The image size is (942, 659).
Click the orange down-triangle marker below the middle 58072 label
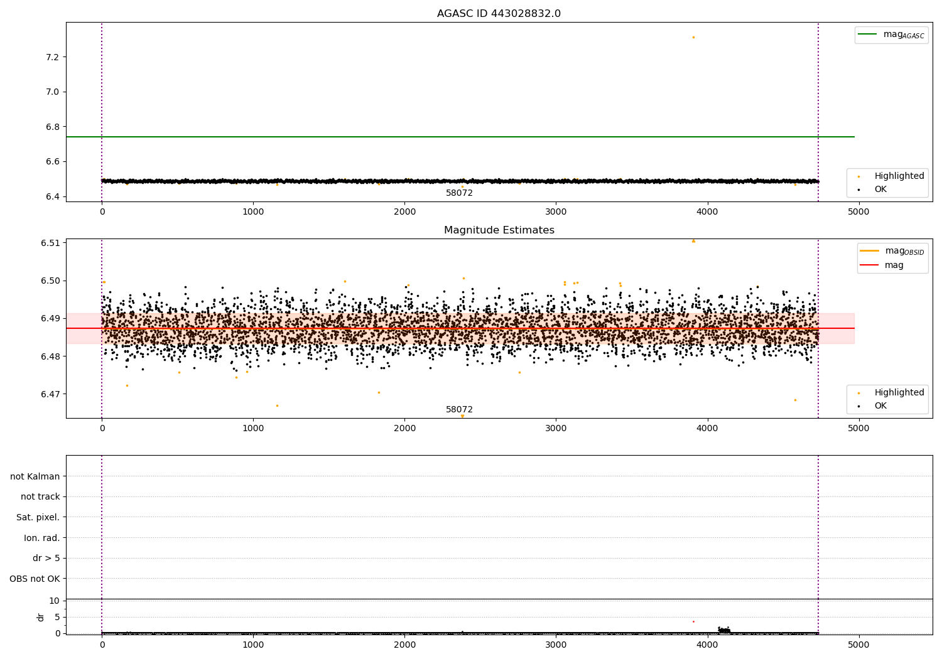point(462,416)
